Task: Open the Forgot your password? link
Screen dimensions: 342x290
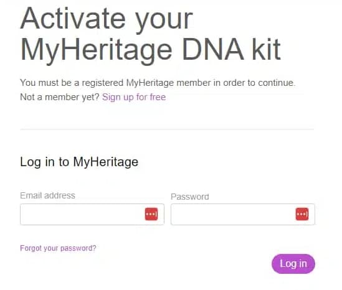Action: (58, 248)
